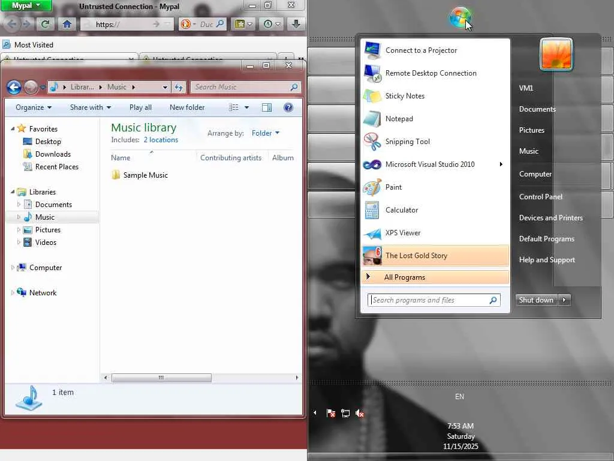Open the Most Visited bookmarks folder

click(x=28, y=44)
